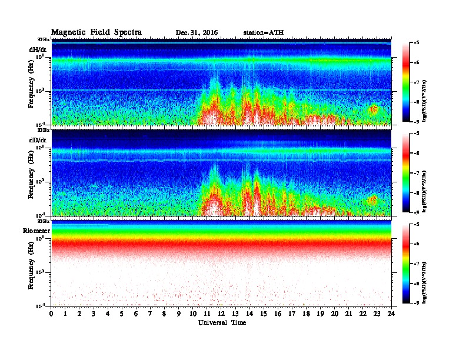The image size is (466, 360).
Task: Select the date text "Dec. 31, 2016"
Action: [x=197, y=33]
